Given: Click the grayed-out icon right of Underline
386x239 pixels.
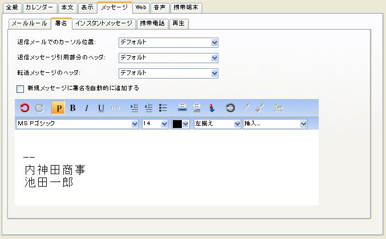Looking at the screenshot, I should click(x=115, y=108).
